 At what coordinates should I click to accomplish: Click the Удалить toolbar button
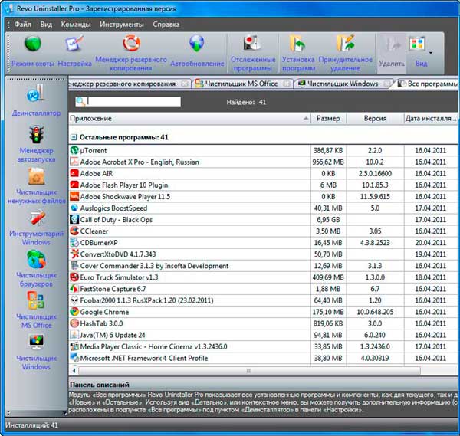tap(392, 52)
